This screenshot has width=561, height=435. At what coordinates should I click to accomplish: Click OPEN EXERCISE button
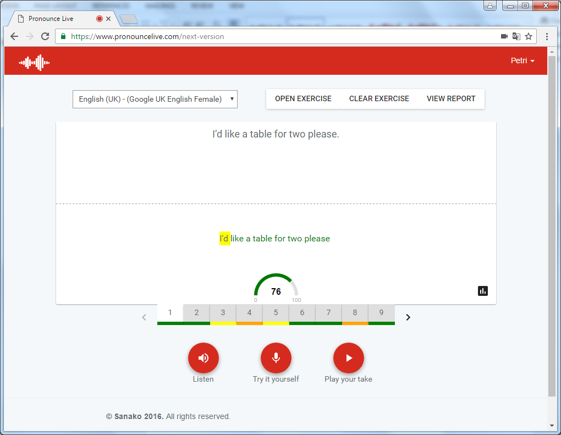coord(303,99)
